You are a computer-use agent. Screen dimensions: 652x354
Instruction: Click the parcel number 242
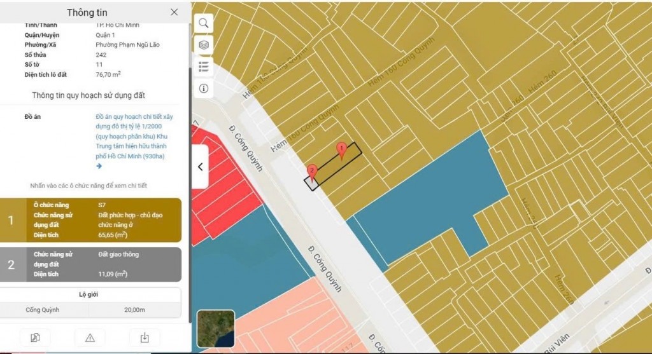click(x=101, y=55)
